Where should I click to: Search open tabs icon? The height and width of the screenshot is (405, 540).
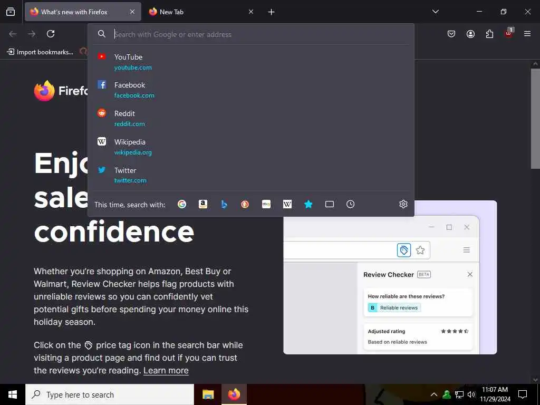point(330,204)
